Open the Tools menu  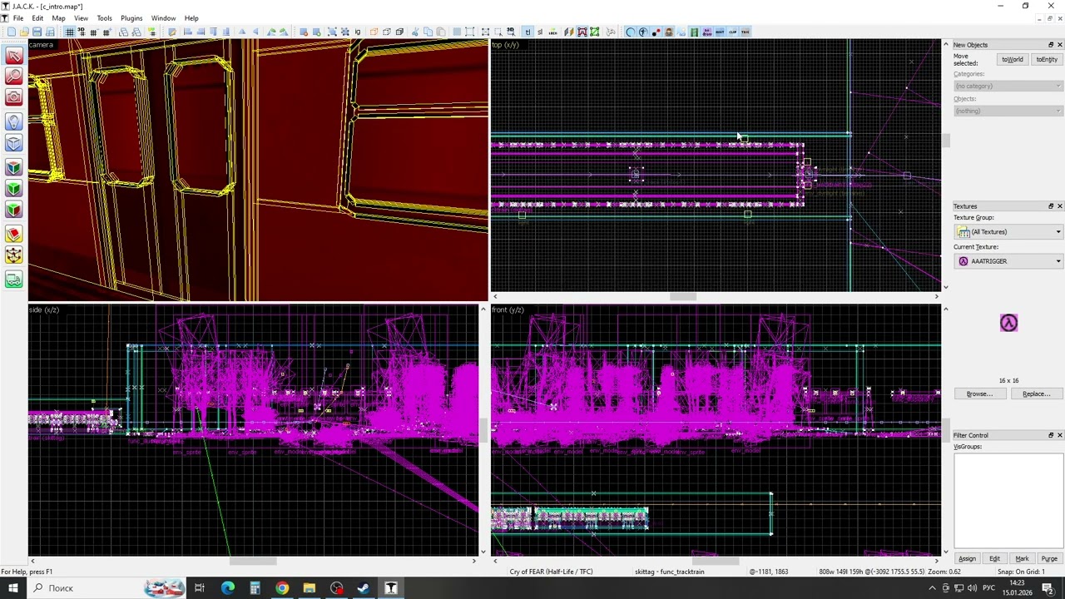[x=104, y=18]
